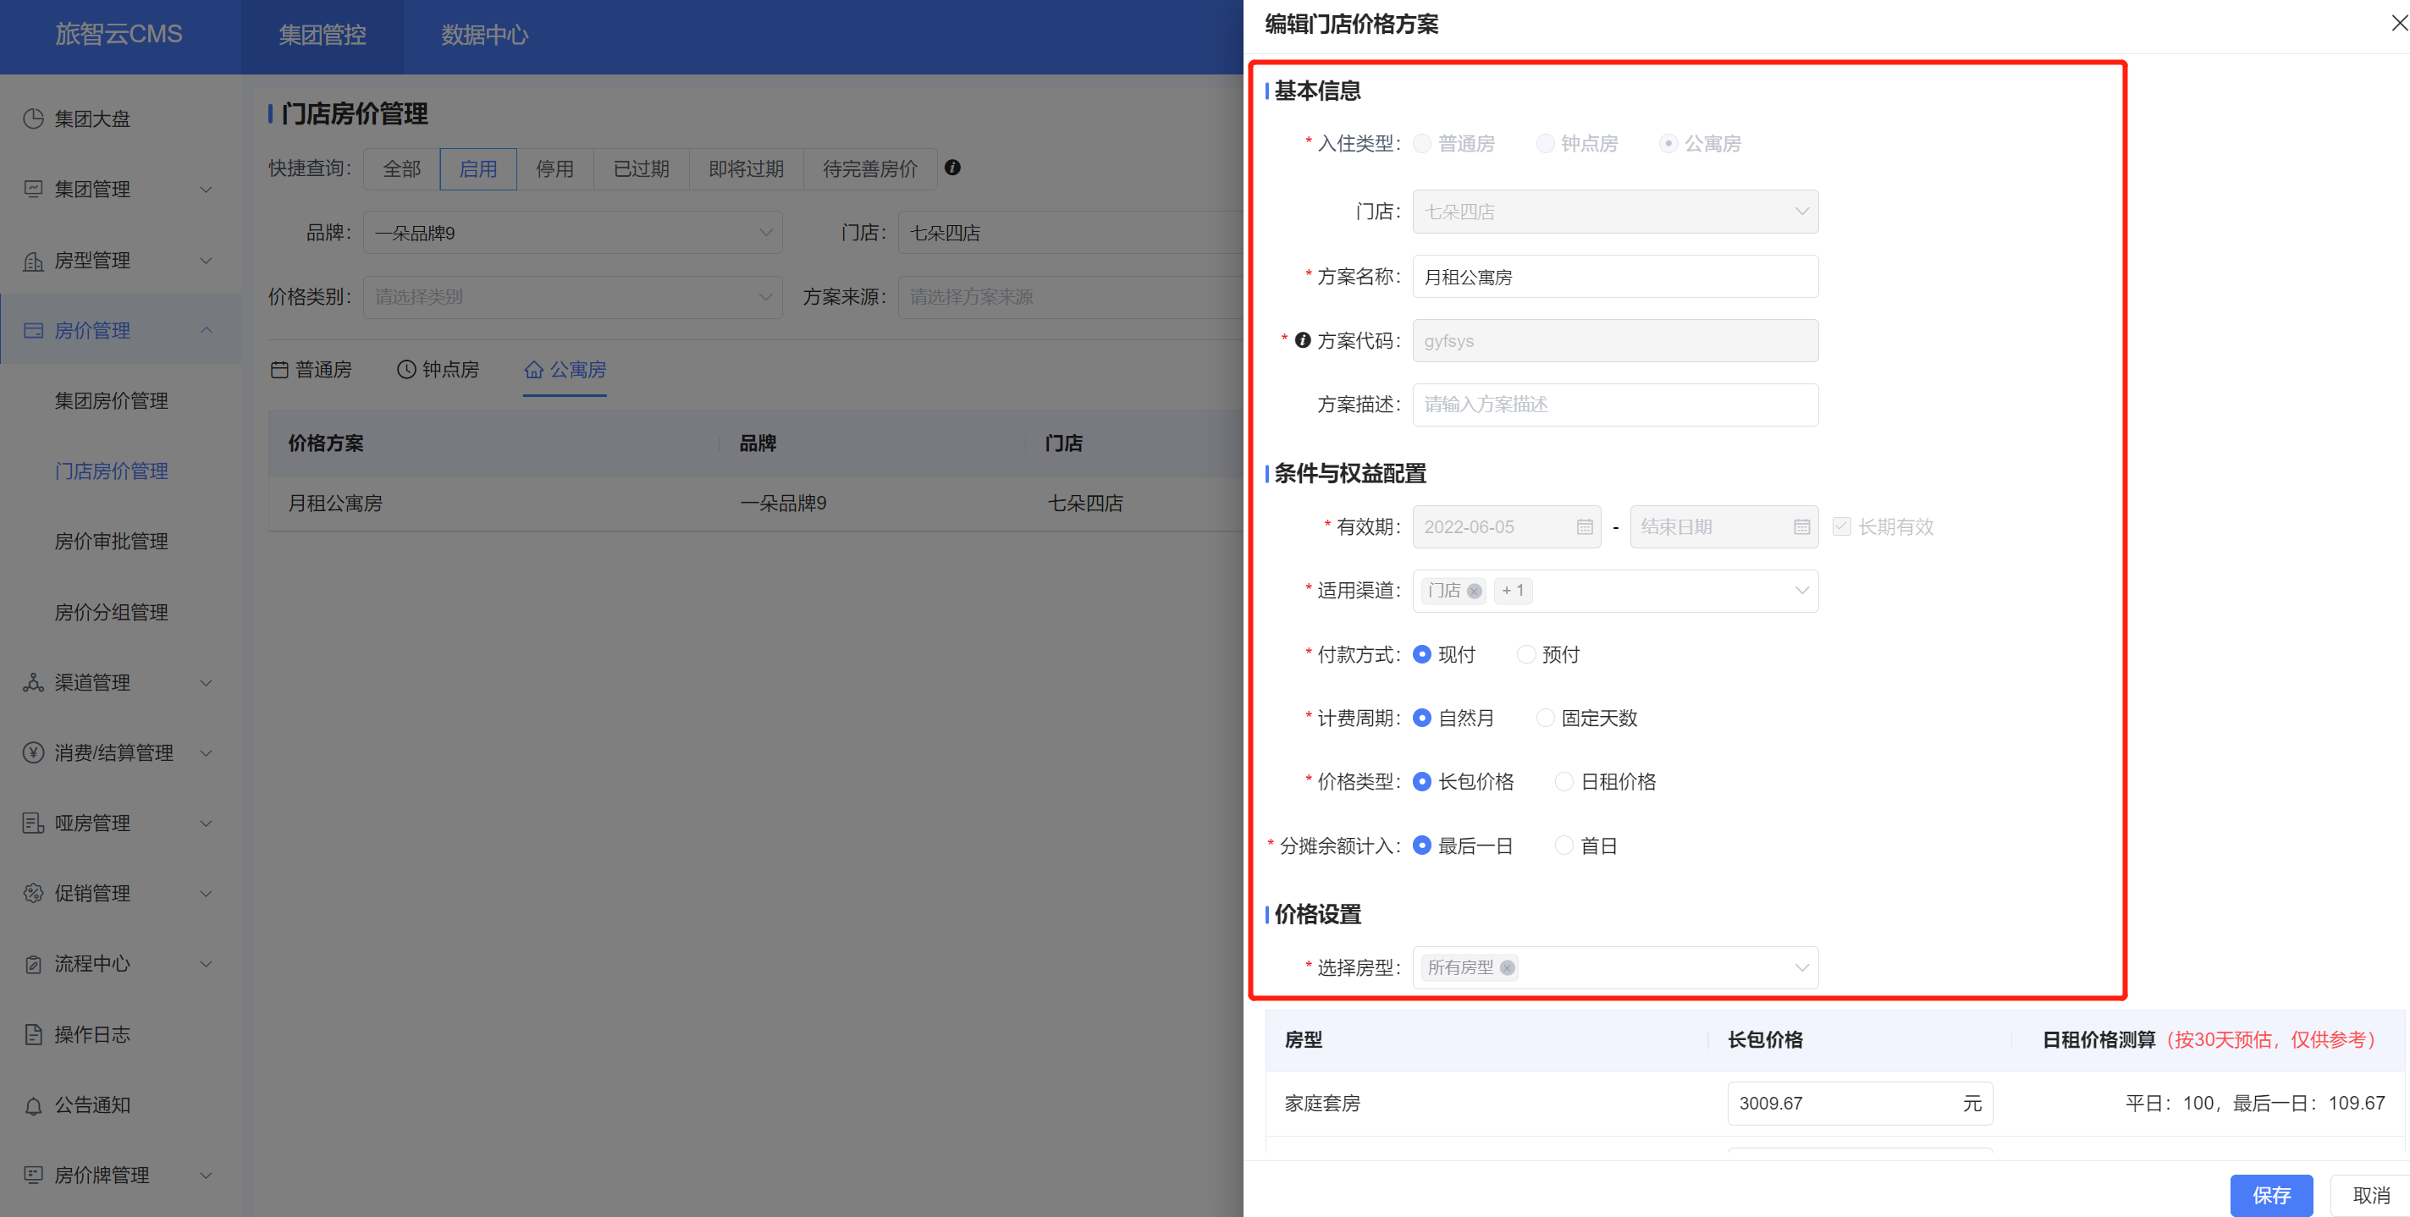Click the 取消 button
This screenshot has width=2410, height=1217.
point(2371,1194)
